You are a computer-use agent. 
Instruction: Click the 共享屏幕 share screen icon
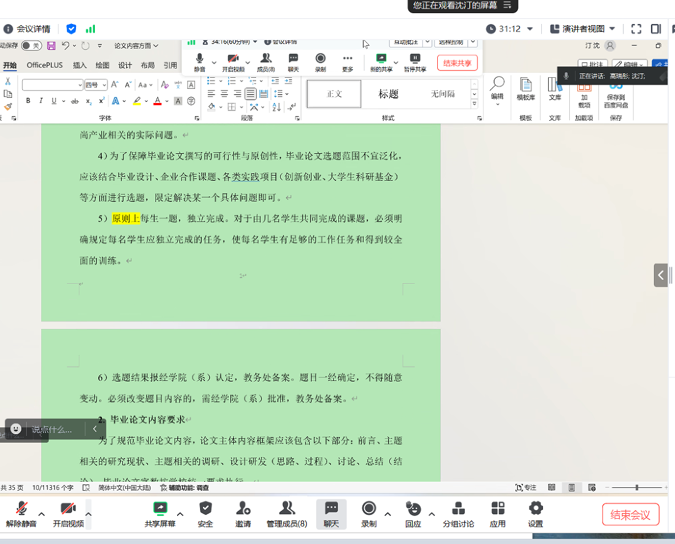[160, 509]
